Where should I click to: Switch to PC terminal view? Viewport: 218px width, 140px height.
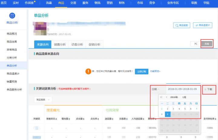click(196, 44)
